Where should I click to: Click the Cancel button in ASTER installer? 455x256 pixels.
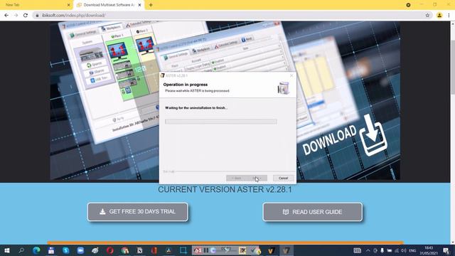click(283, 178)
